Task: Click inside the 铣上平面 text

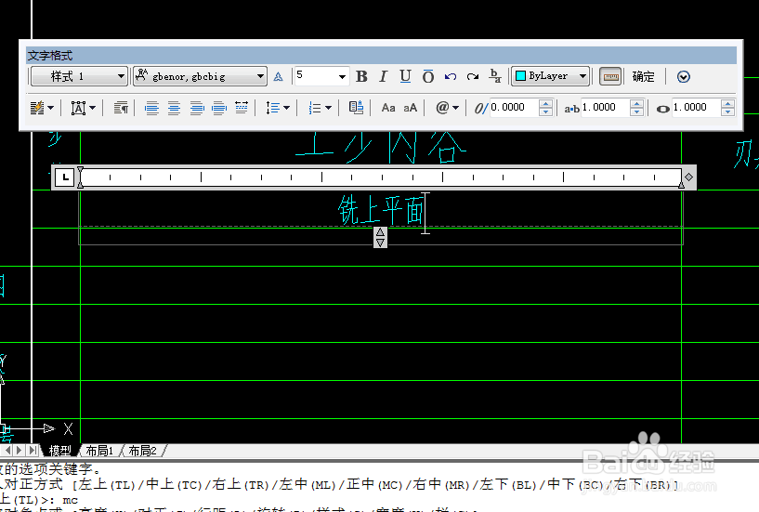Action: click(x=381, y=211)
